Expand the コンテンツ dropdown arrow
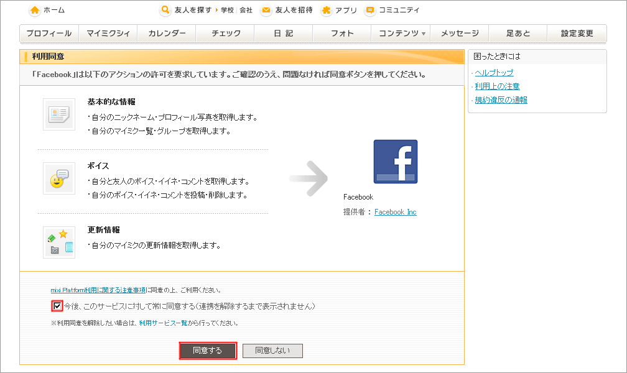 click(x=424, y=34)
